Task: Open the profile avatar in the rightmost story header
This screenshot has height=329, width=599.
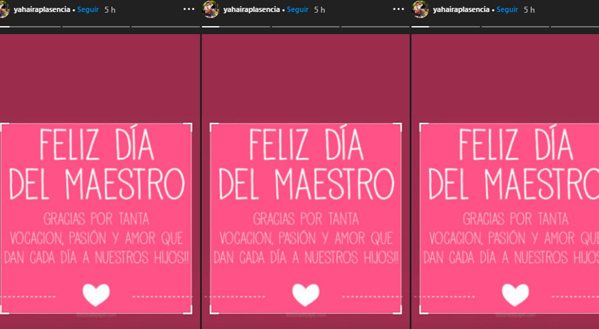Action: click(420, 9)
